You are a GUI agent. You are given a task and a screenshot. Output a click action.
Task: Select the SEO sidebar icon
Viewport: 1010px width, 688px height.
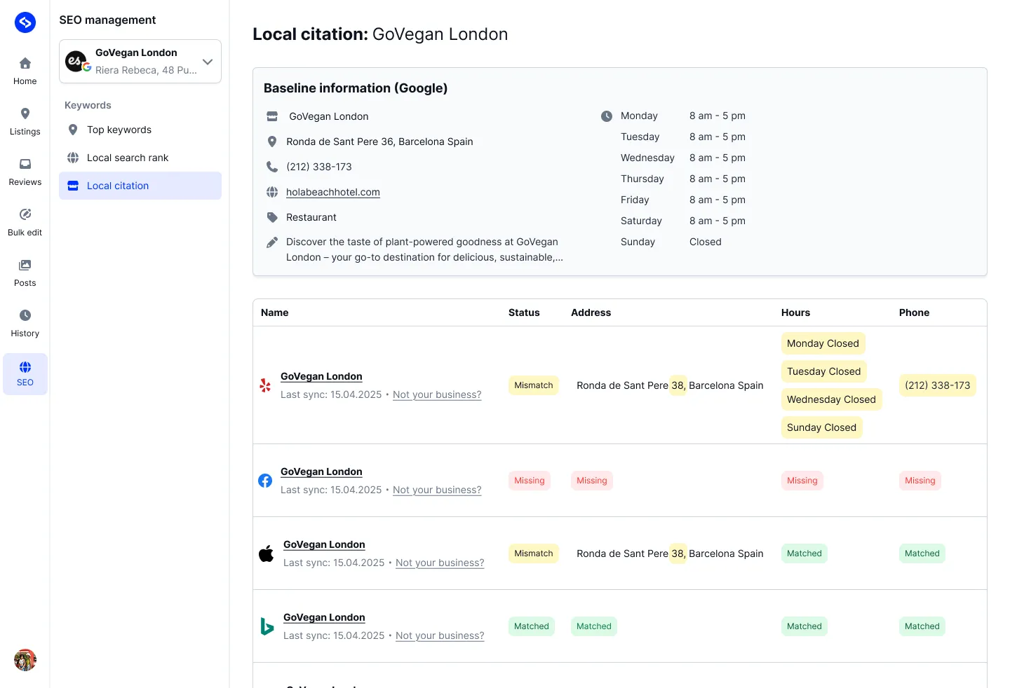25,373
